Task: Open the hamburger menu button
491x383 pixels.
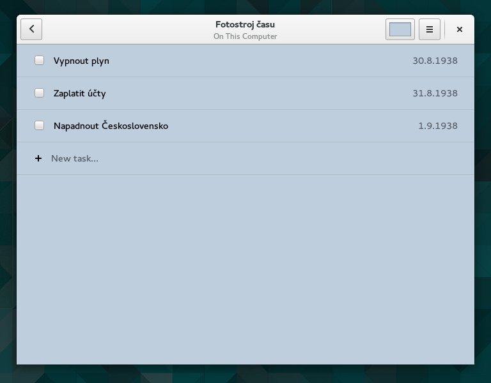Action: pyautogui.click(x=430, y=29)
